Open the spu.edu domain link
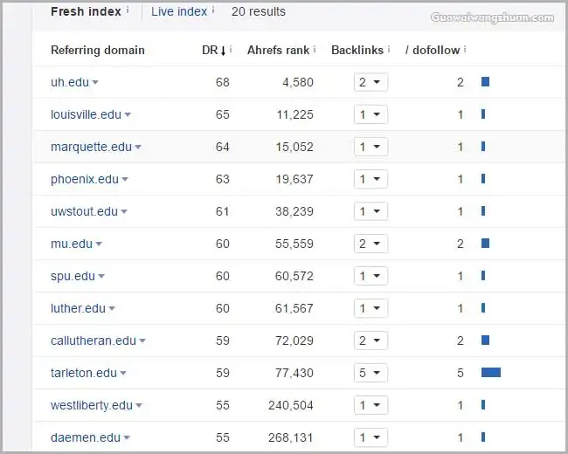The width and height of the screenshot is (568, 454). tap(73, 276)
